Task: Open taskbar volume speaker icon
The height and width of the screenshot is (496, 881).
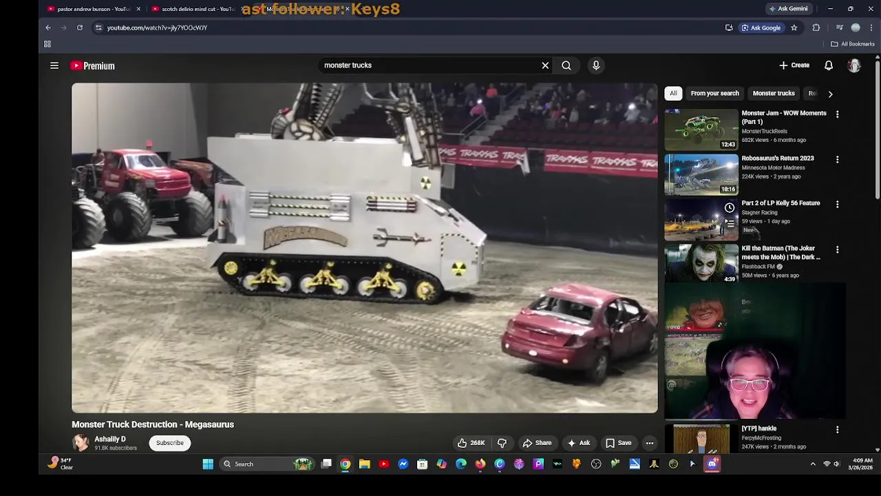Action: pyautogui.click(x=836, y=464)
